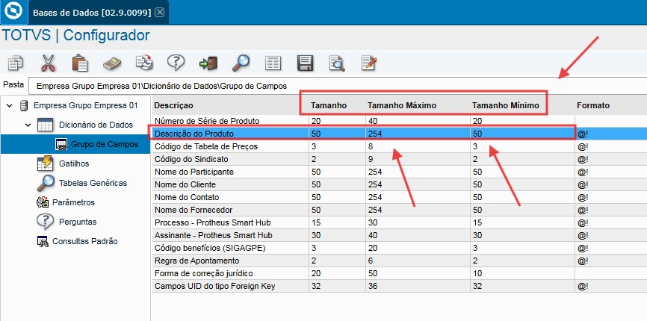647x321 pixels.
Task: Click the floppy disk save icon
Action: click(305, 63)
